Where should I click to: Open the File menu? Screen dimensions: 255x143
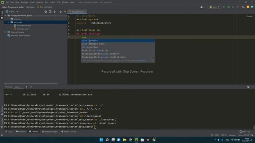pos(7,2)
